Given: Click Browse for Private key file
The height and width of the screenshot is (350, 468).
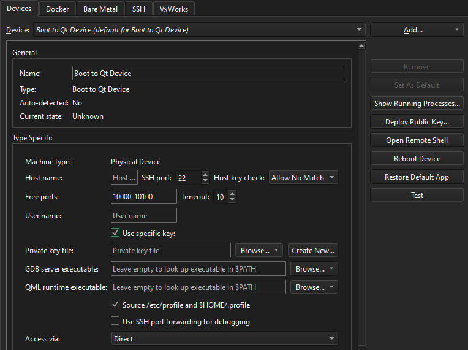Looking at the screenshot, I should (259, 250).
